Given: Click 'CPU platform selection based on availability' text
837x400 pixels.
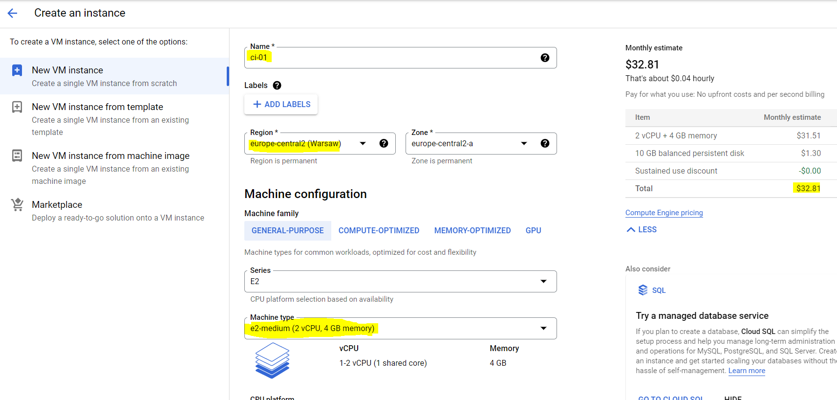Looking at the screenshot, I should [322, 299].
